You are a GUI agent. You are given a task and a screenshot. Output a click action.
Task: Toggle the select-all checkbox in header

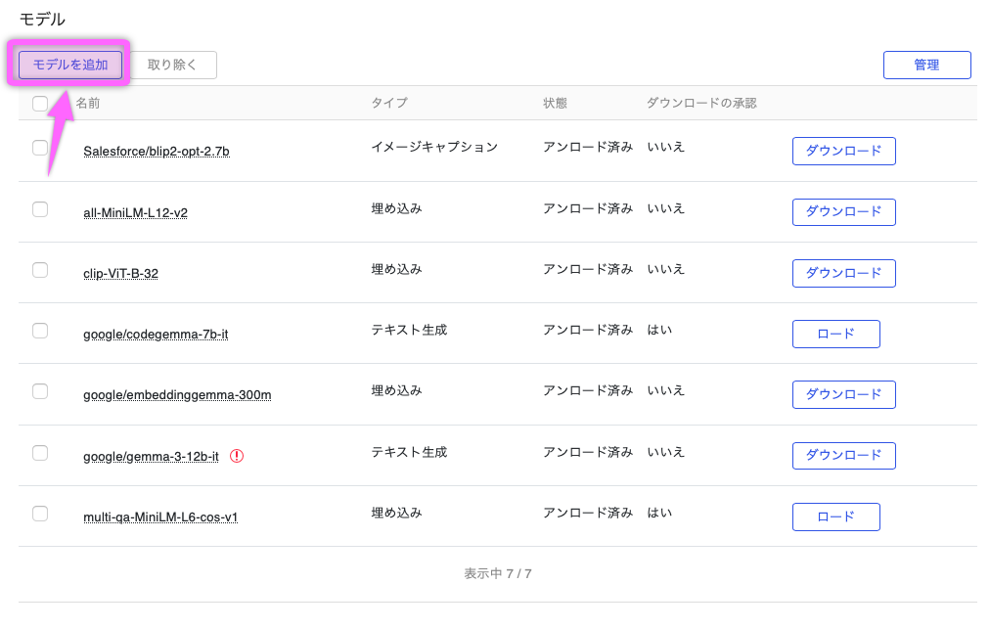[x=40, y=103]
